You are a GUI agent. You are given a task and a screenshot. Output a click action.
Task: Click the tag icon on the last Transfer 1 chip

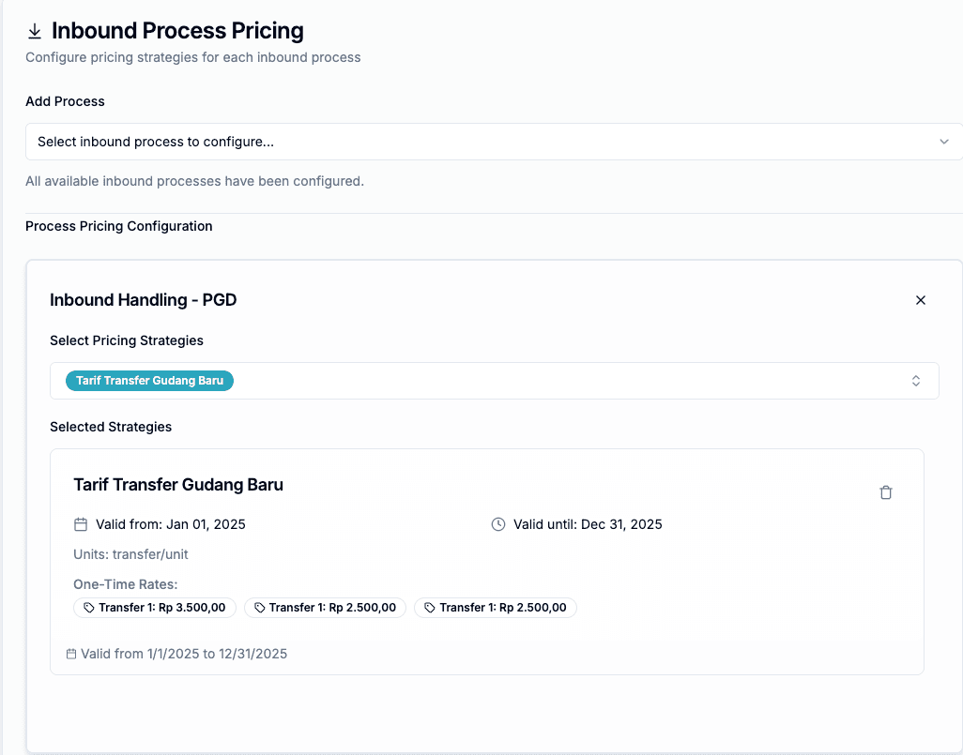coord(428,607)
